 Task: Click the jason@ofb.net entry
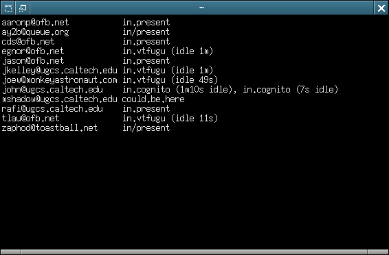pos(33,61)
